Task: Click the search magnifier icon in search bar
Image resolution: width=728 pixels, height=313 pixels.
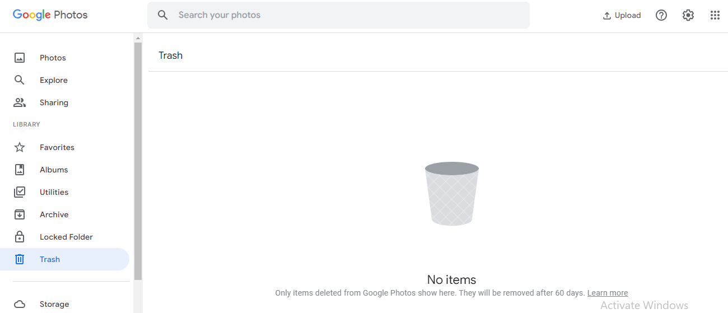Action: coord(163,15)
